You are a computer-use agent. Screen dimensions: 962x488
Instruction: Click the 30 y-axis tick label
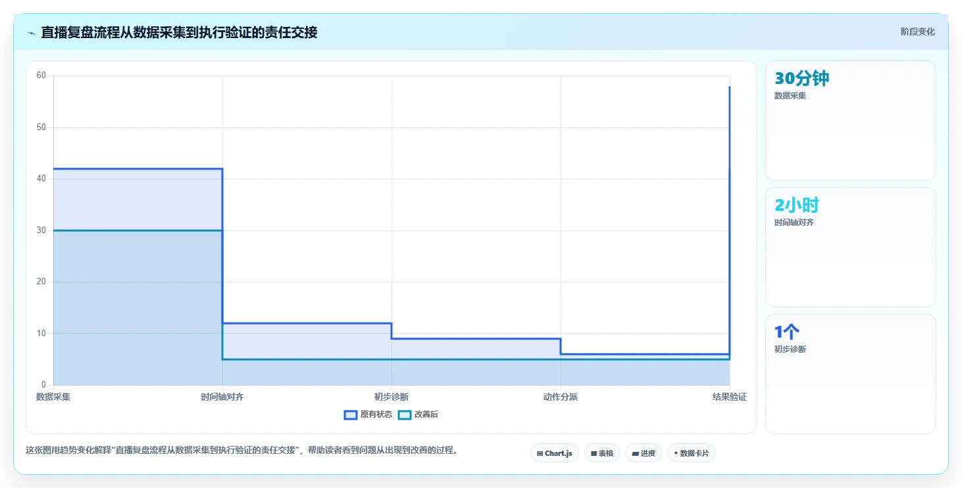click(41, 230)
